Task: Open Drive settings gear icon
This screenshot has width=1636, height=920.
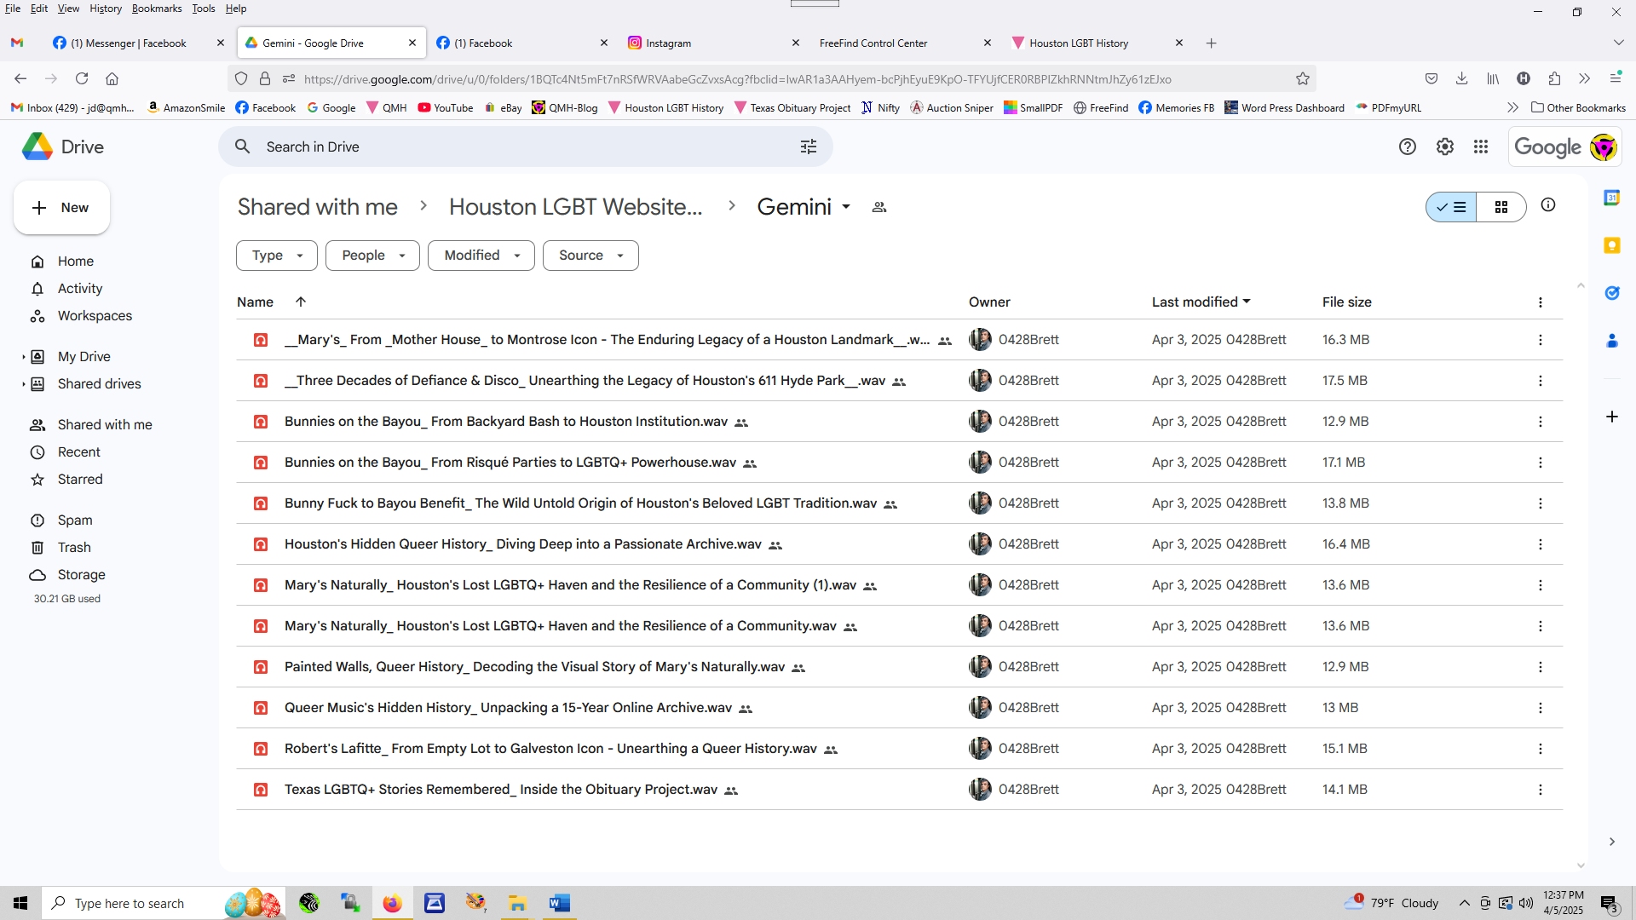Action: coord(1444,147)
